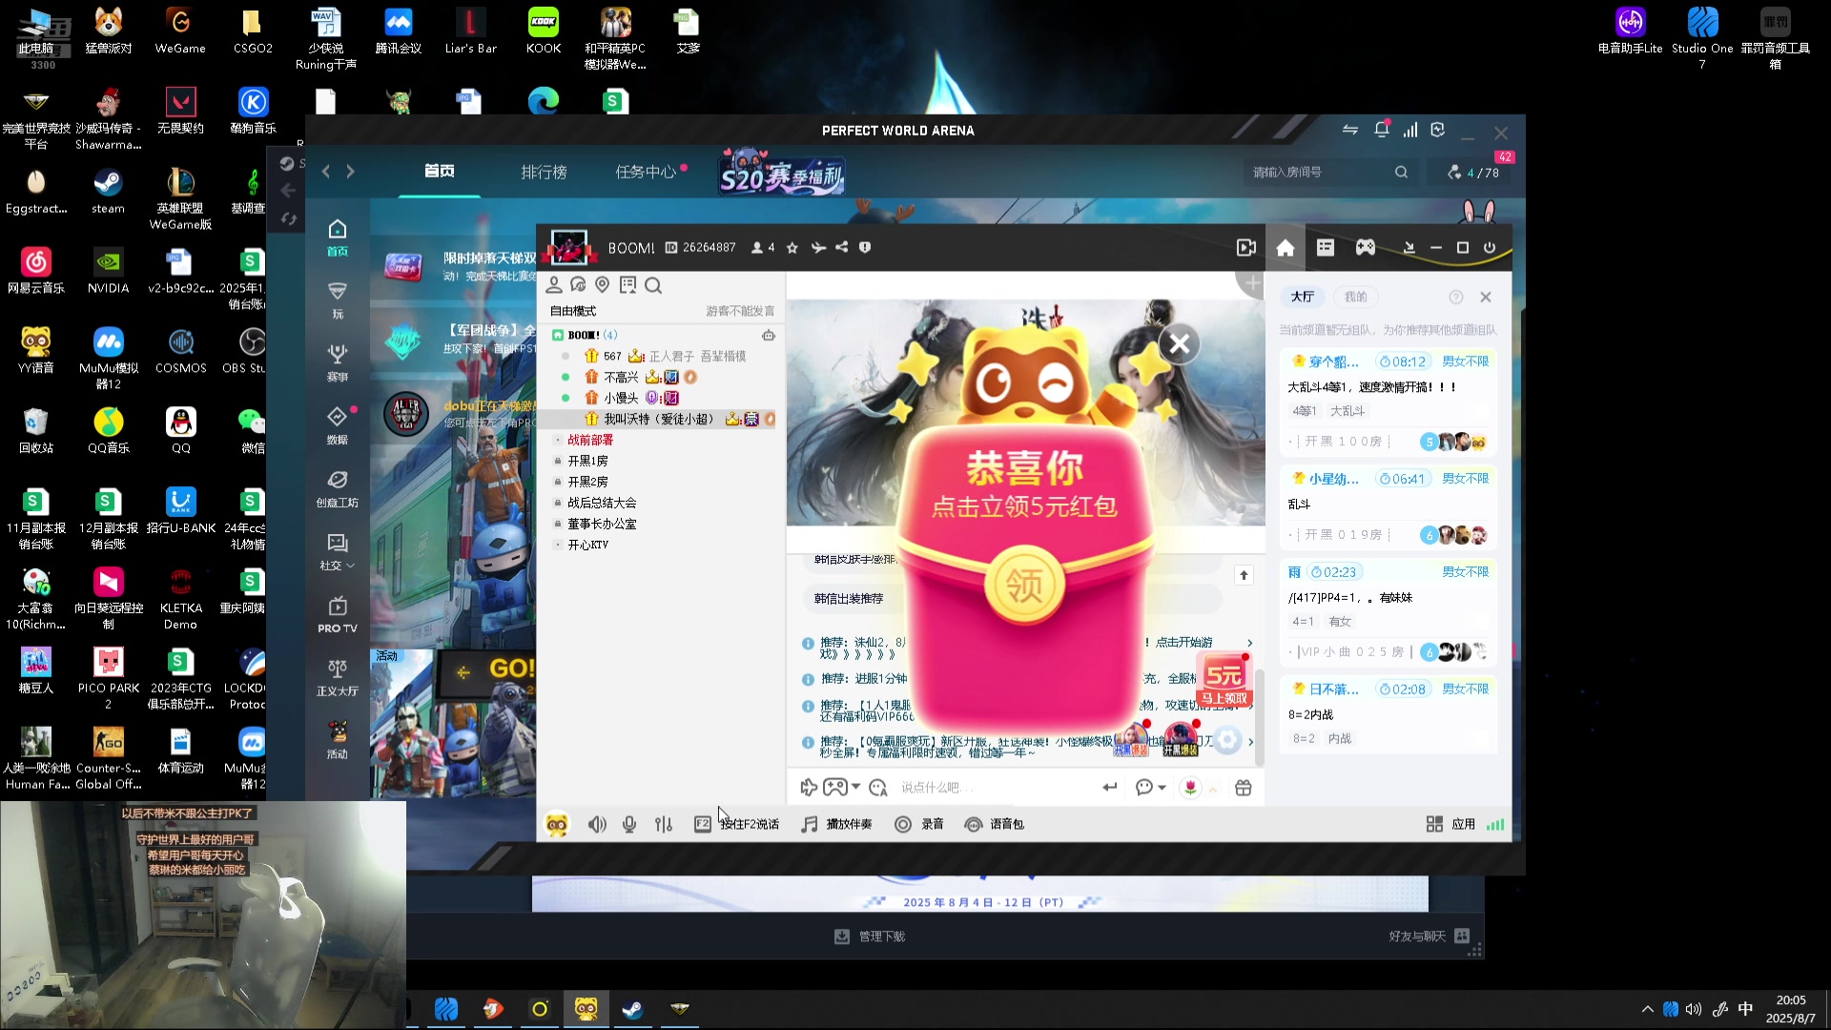Open member list person icon
Screen dimensions: 1831x1030
(553, 285)
